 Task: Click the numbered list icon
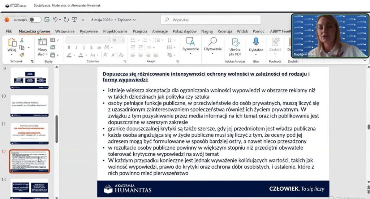coord(145,40)
